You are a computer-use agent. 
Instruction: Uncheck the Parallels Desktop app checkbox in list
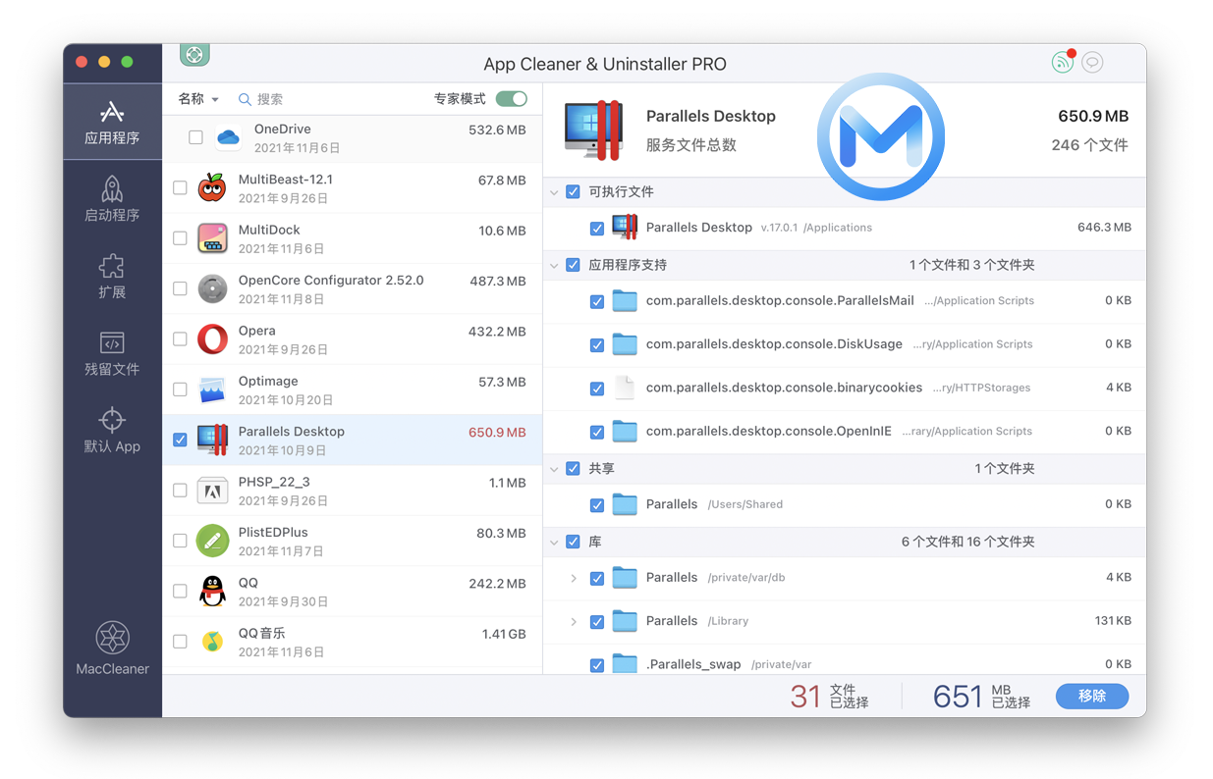[180, 440]
